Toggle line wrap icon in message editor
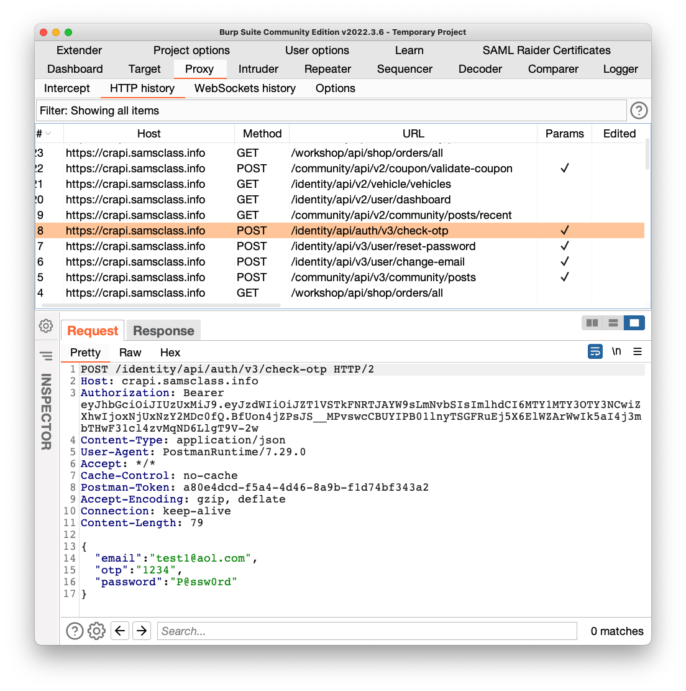The image size is (686, 691). tap(595, 351)
